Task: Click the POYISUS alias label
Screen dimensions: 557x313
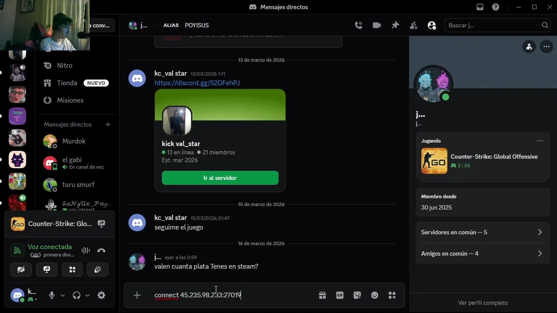Action: coord(197,25)
